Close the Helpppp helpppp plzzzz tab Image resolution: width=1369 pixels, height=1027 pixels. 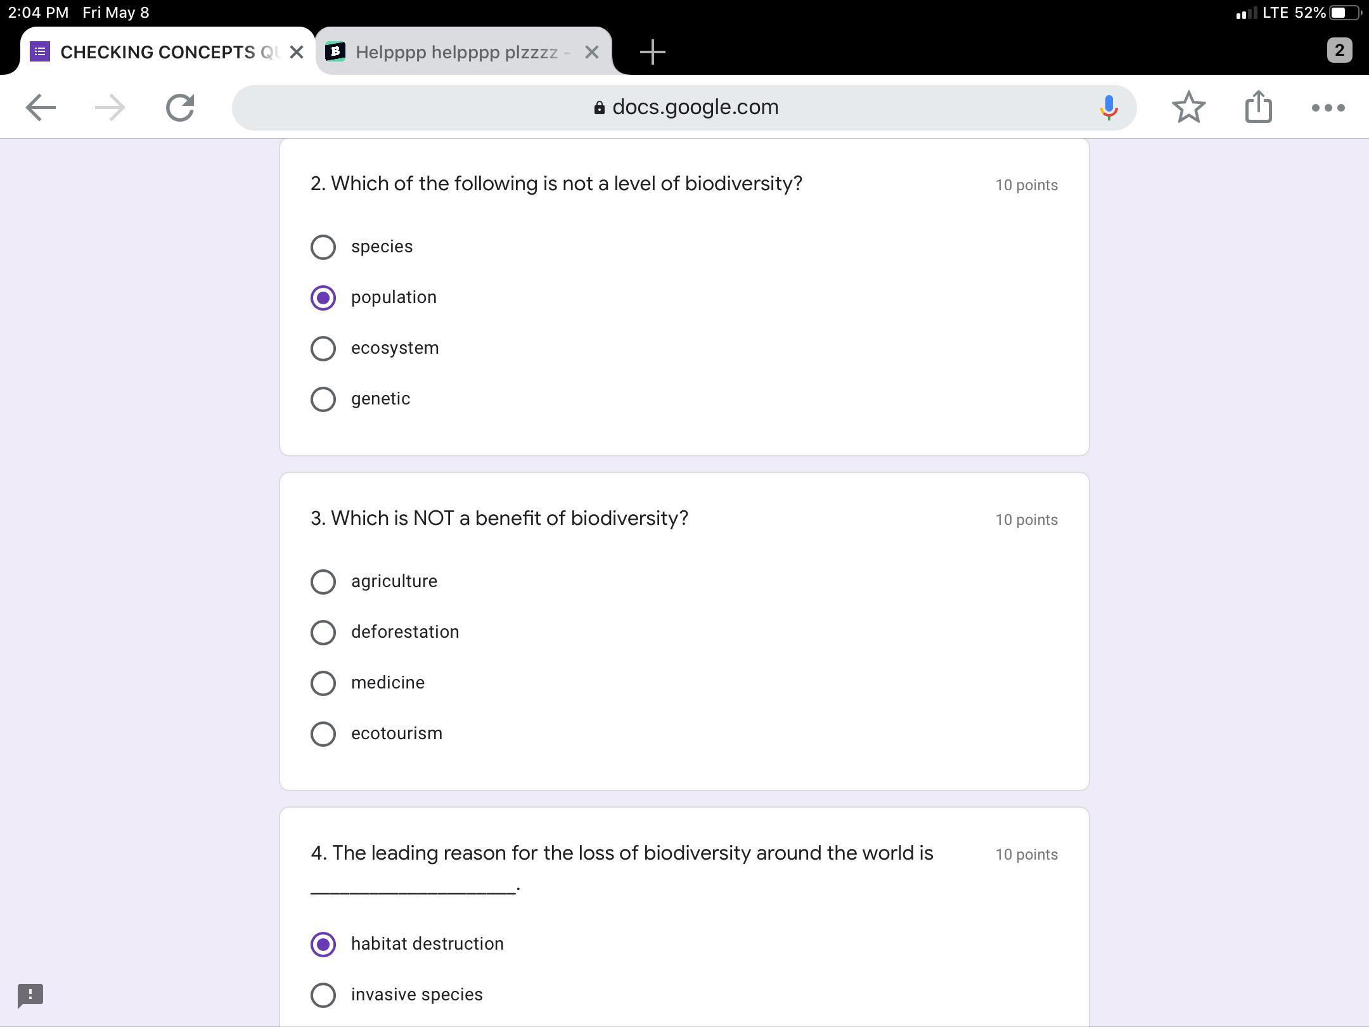tap(591, 52)
